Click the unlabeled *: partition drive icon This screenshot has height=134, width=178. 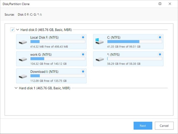click(99, 59)
